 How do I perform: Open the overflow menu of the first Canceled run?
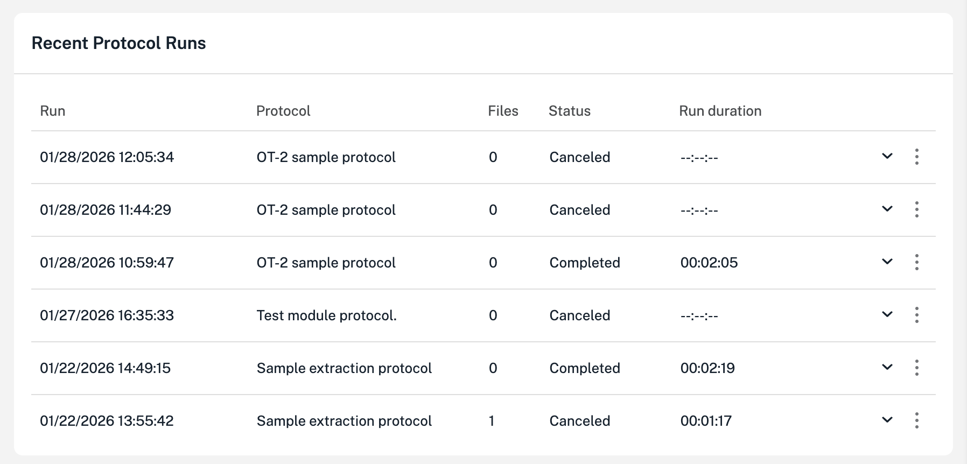click(x=917, y=157)
